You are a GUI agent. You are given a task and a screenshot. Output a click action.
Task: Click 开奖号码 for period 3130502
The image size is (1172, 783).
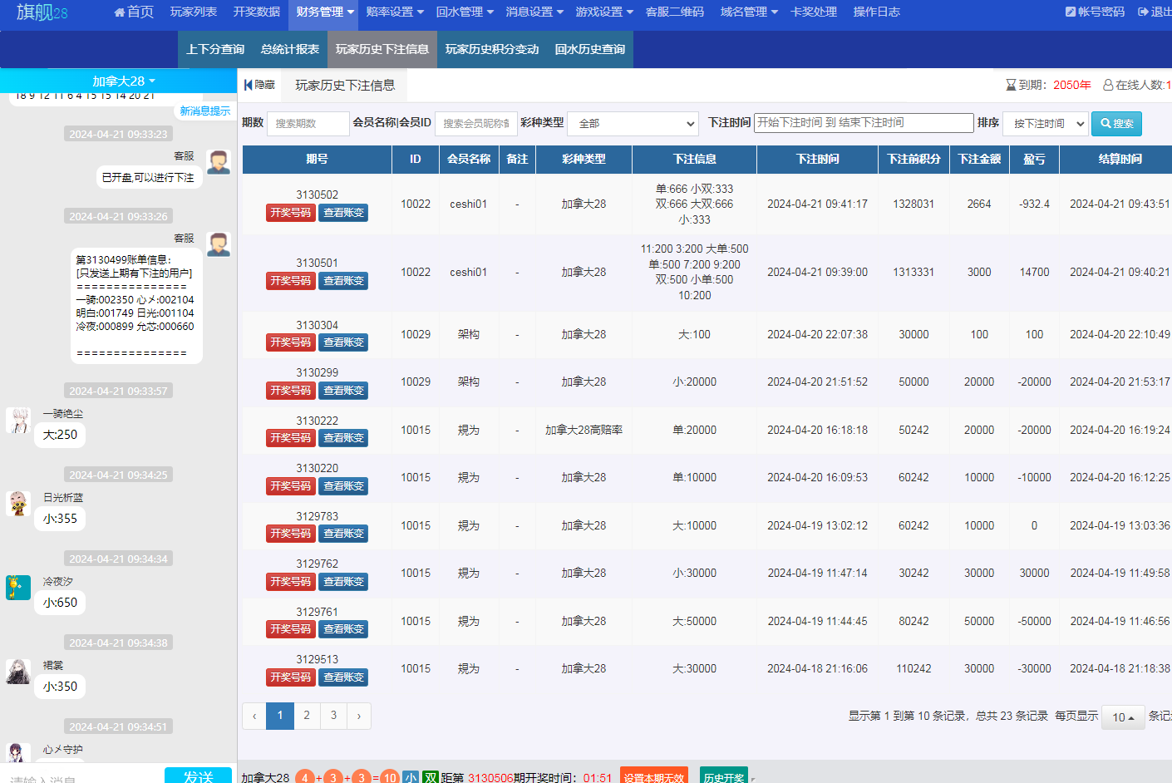point(290,213)
